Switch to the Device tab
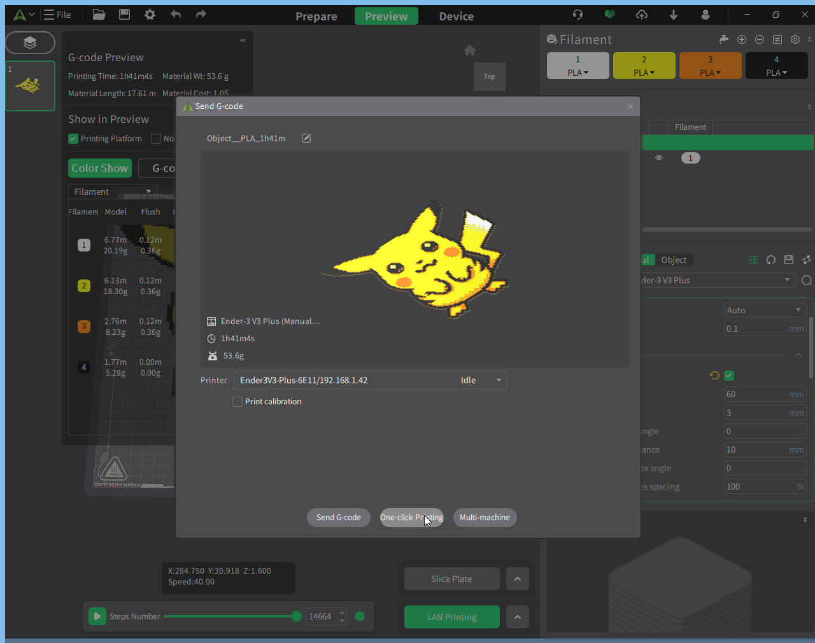 click(457, 16)
